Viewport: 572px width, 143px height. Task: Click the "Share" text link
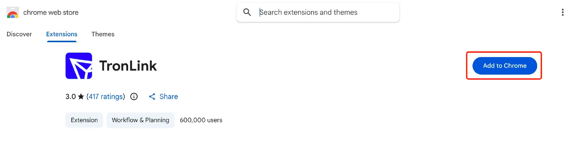(169, 97)
